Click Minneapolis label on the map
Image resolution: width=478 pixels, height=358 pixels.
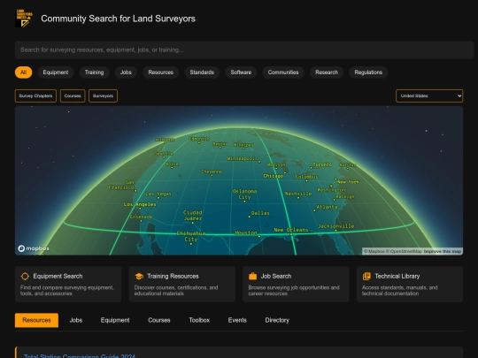tap(243, 158)
